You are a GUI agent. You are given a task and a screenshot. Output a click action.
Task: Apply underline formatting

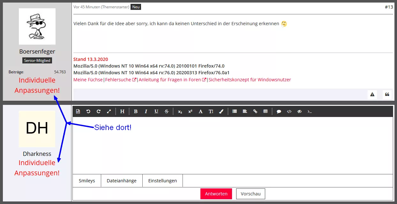click(x=156, y=112)
